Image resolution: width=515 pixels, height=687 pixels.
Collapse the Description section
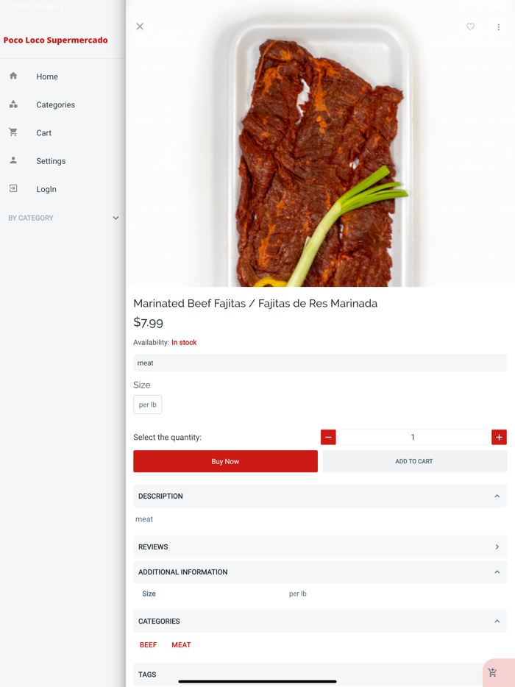click(x=497, y=496)
